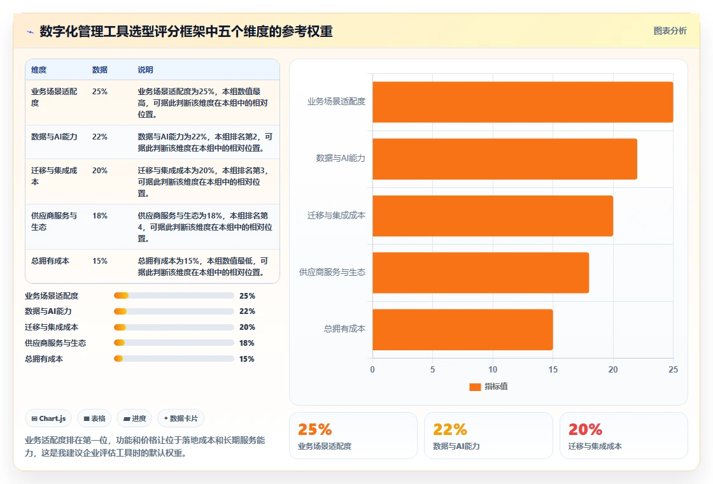The height and width of the screenshot is (484, 713).
Task: Click the 数据与AI能力 progress bar
Action: (x=174, y=311)
